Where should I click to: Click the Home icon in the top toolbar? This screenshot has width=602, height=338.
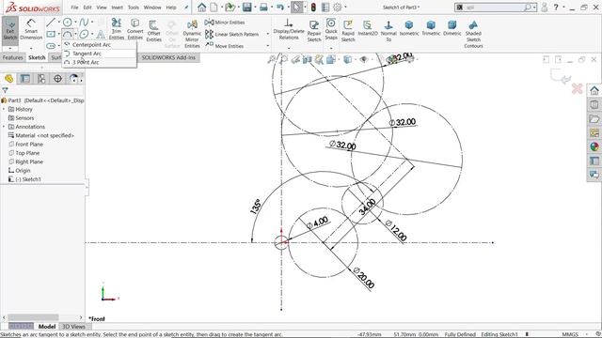click(201, 7)
